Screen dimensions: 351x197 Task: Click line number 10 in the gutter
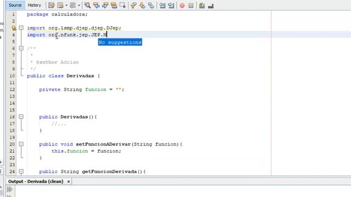click(12, 76)
